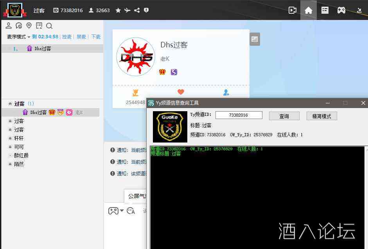368x249 pixels.
Task: Click the crown badge next to Dhs过客 in the tree
Action: pyautogui.click(x=52, y=112)
